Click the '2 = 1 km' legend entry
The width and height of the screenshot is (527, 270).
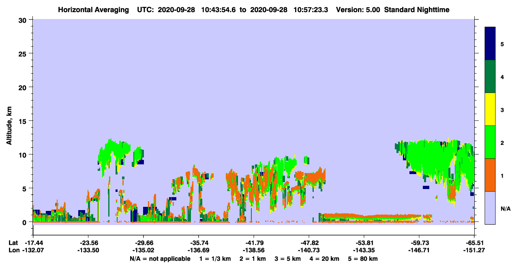(x=253, y=259)
